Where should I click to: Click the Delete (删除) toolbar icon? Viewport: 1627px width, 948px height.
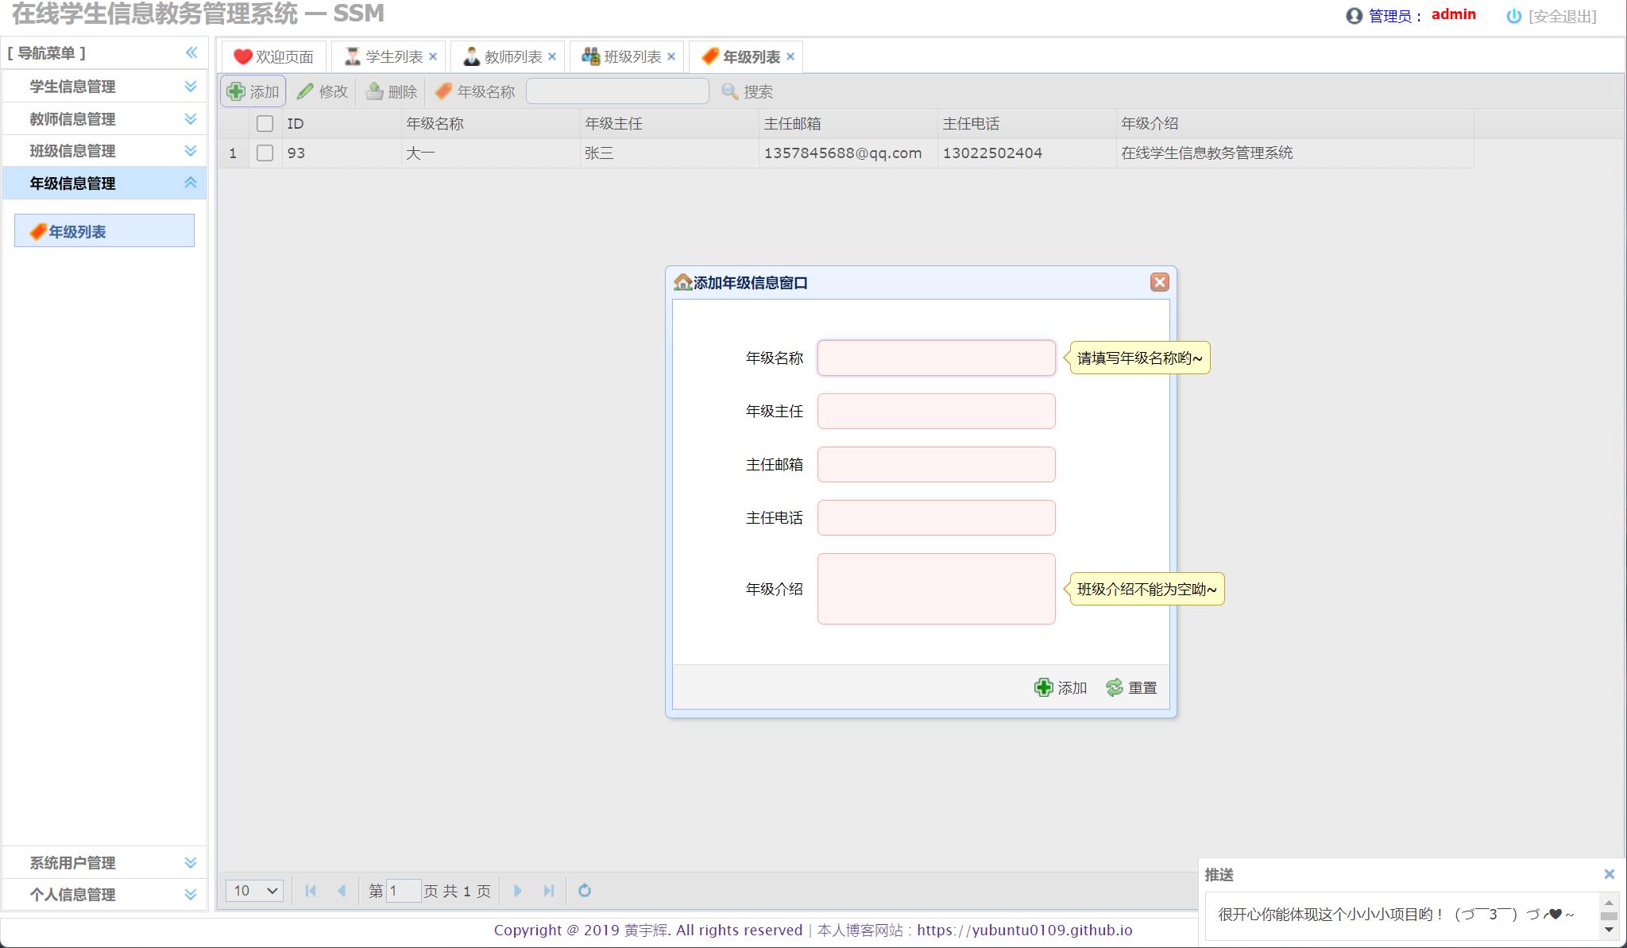click(x=374, y=91)
